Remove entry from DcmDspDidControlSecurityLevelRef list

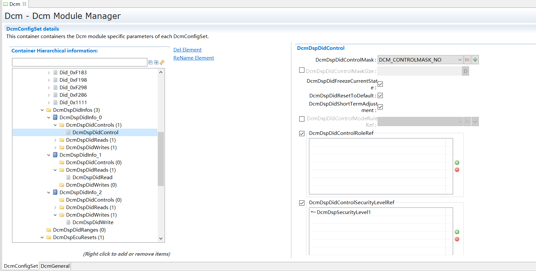(x=457, y=239)
